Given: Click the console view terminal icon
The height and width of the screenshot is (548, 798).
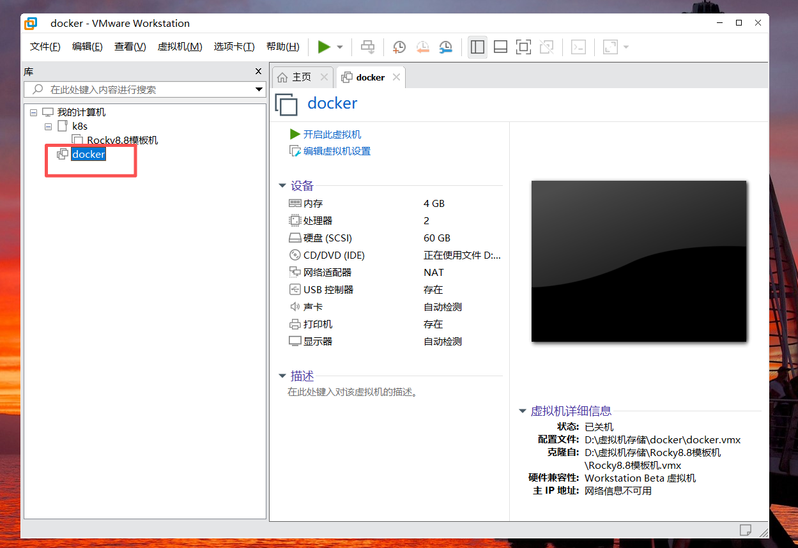Looking at the screenshot, I should 578,47.
